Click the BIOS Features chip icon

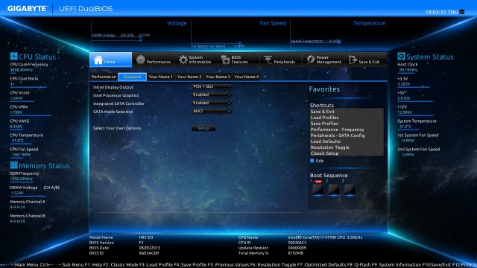coord(225,60)
